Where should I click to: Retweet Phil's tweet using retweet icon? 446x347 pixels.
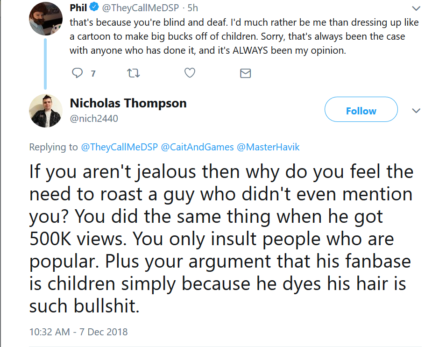(133, 73)
